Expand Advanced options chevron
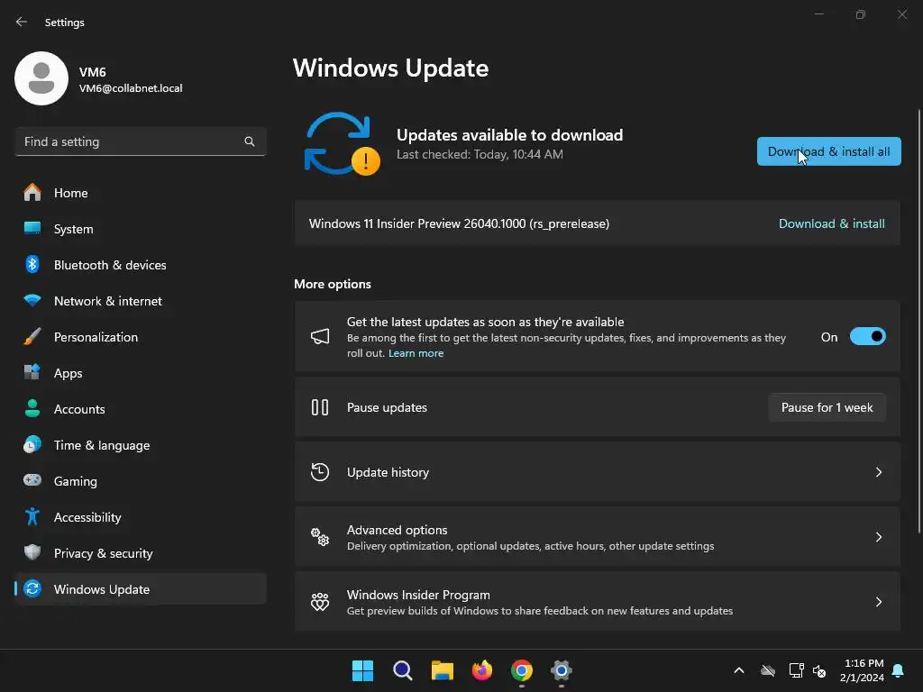This screenshot has height=692, width=923. [x=878, y=537]
